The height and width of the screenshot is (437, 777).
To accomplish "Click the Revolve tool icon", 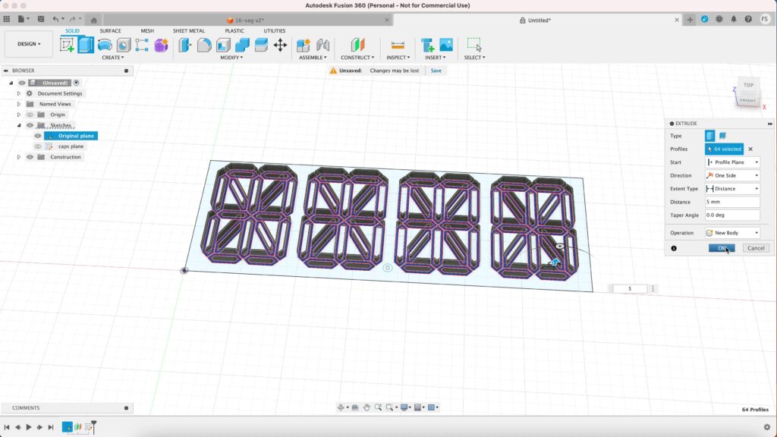I will coord(105,45).
